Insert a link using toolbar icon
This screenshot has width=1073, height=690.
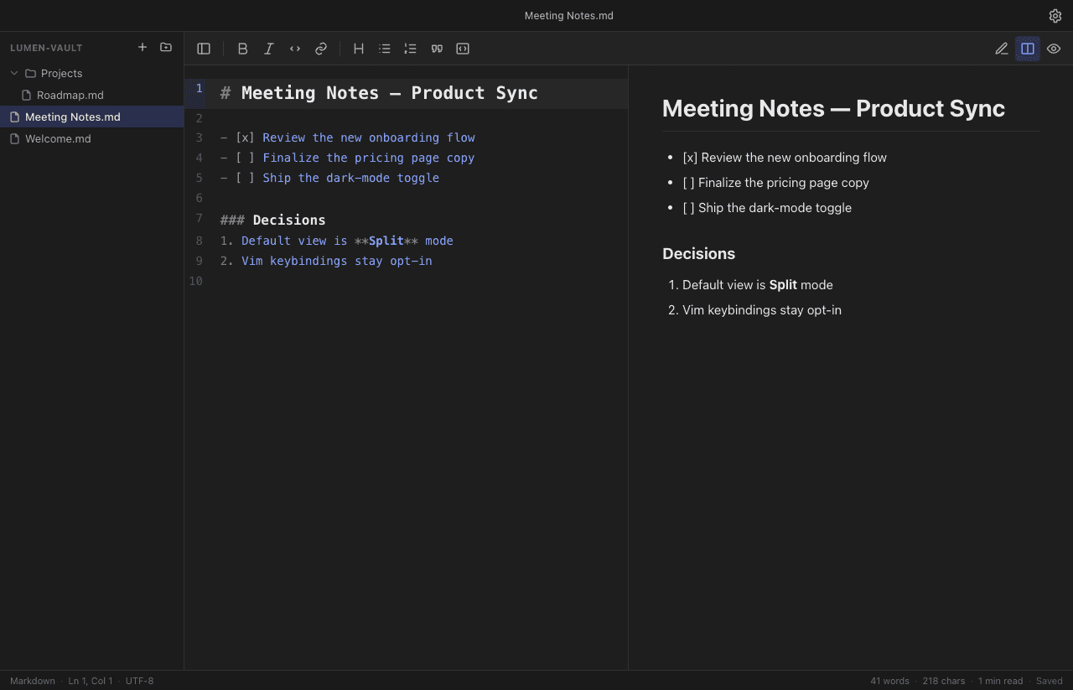point(320,49)
